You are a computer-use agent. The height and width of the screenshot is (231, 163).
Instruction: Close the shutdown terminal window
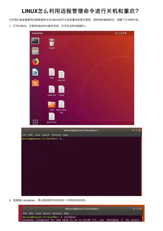click(x=141, y=209)
